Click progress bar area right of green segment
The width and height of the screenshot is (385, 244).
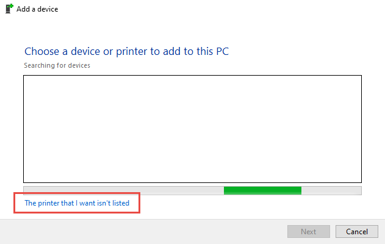click(x=331, y=190)
